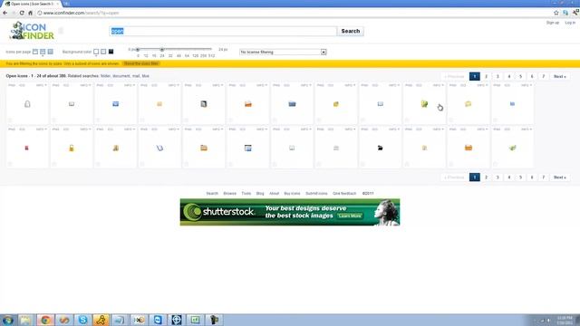Expand INFO menu on last green icon cell
Screen dimensions: 580x326
pos(527,129)
